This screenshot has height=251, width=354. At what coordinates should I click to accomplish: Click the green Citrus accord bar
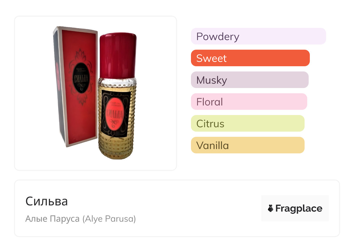point(247,123)
